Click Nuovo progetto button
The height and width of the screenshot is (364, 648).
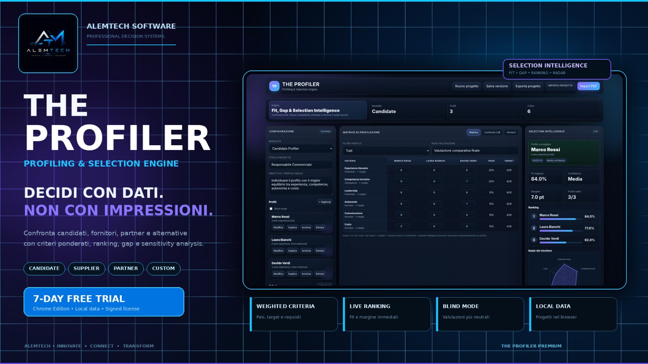pos(467,86)
